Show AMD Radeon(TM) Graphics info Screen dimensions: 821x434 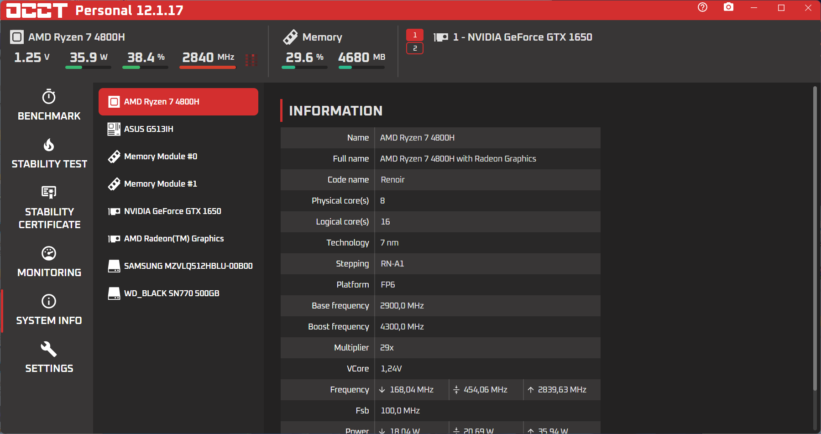click(x=178, y=239)
